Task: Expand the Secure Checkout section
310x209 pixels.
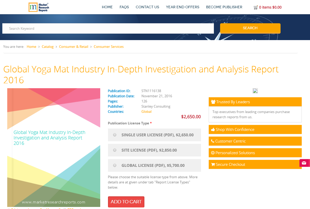Action: tap(255, 165)
